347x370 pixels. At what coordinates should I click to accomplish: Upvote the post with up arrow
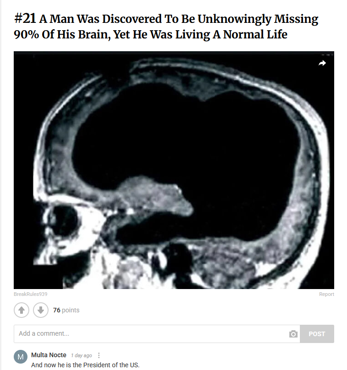point(22,310)
